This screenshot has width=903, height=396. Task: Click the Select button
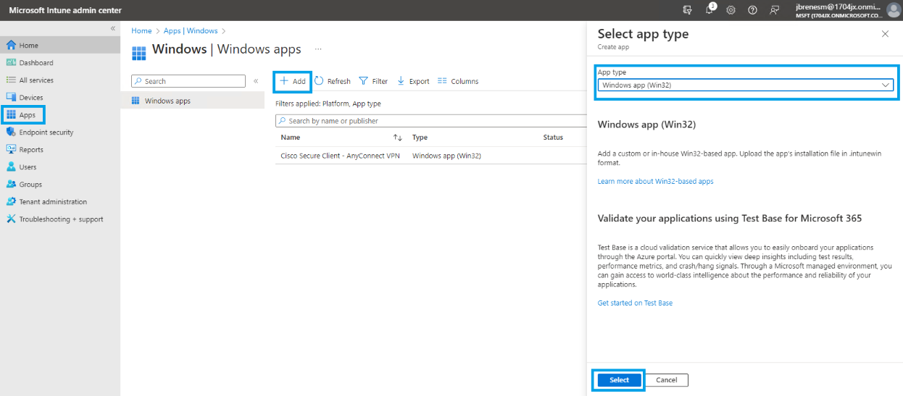(619, 380)
